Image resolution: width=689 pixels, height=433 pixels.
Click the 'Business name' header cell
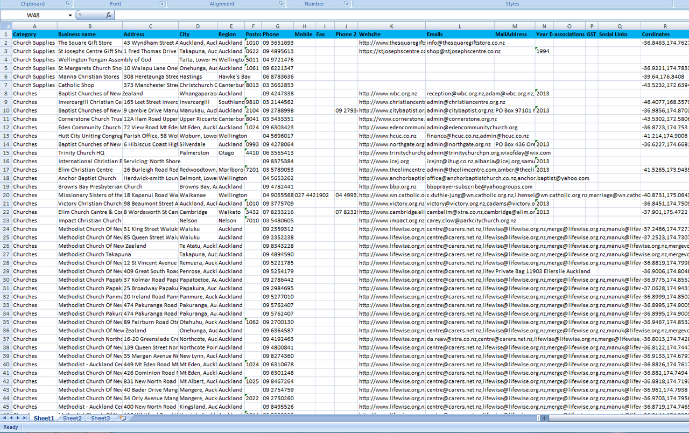pyautogui.click(x=90, y=34)
